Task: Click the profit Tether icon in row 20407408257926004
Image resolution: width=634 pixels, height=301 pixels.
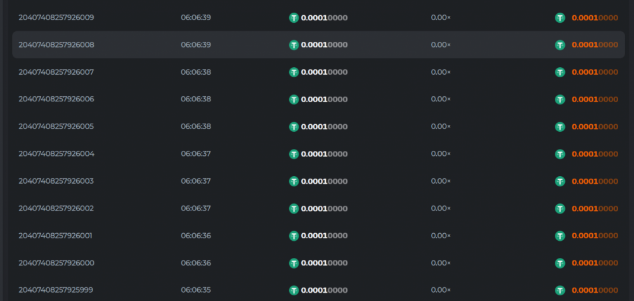Action: click(560, 154)
